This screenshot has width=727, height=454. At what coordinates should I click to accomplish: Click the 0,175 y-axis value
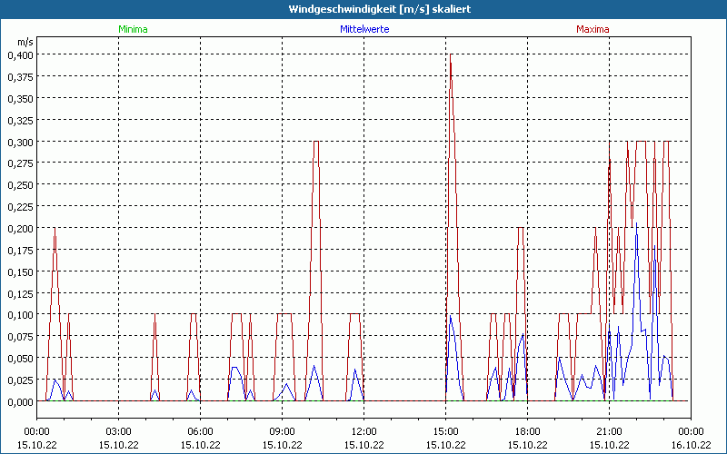pyautogui.click(x=20, y=251)
